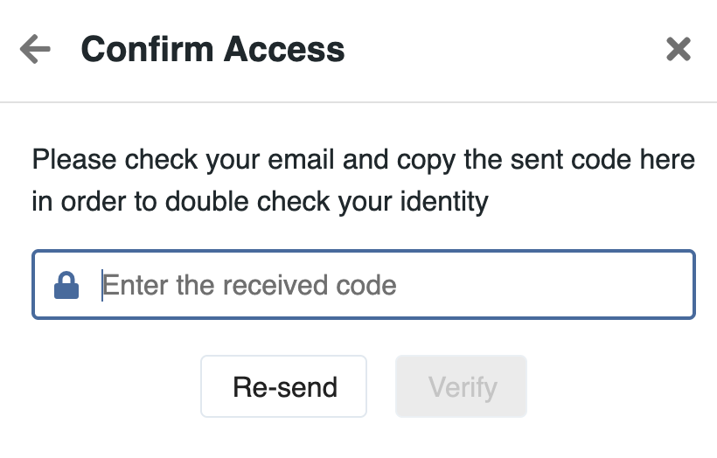Click the back arrow icon

[35, 50]
